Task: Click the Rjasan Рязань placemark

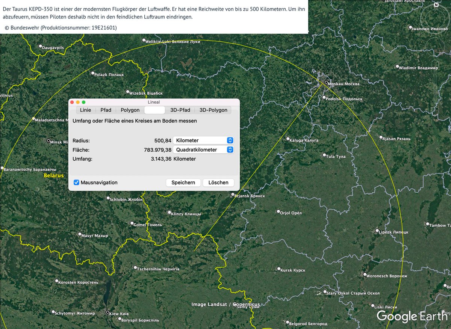Action: pos(381,137)
